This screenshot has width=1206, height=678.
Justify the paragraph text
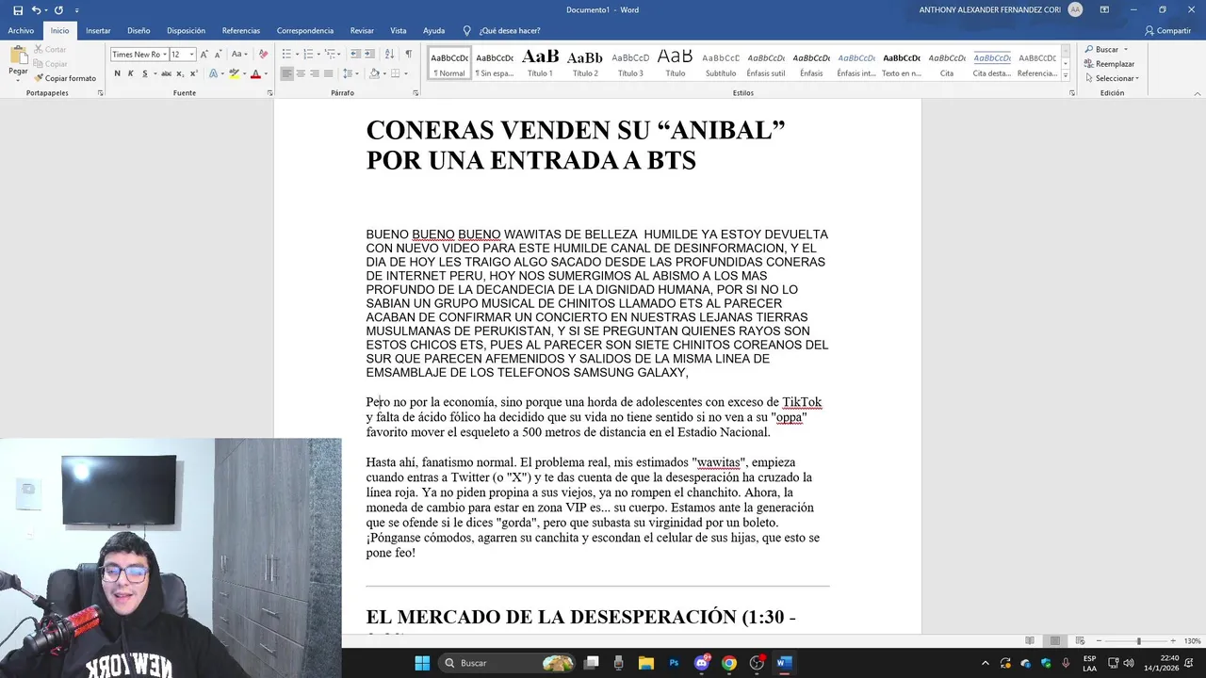pyautogui.click(x=328, y=73)
